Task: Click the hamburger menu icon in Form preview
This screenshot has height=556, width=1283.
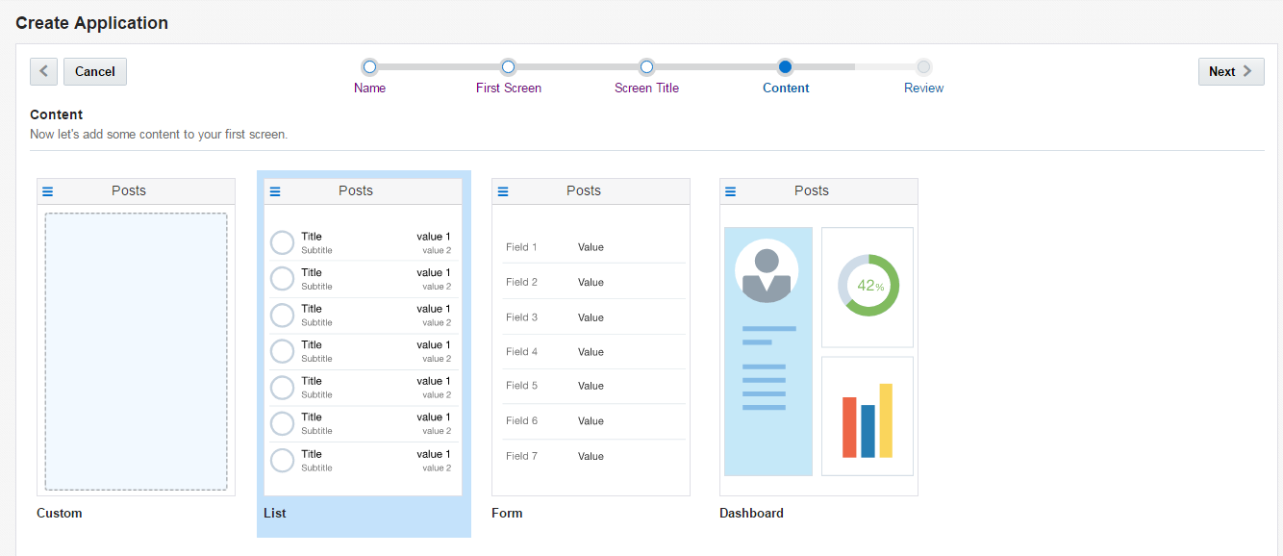Action: click(x=503, y=191)
